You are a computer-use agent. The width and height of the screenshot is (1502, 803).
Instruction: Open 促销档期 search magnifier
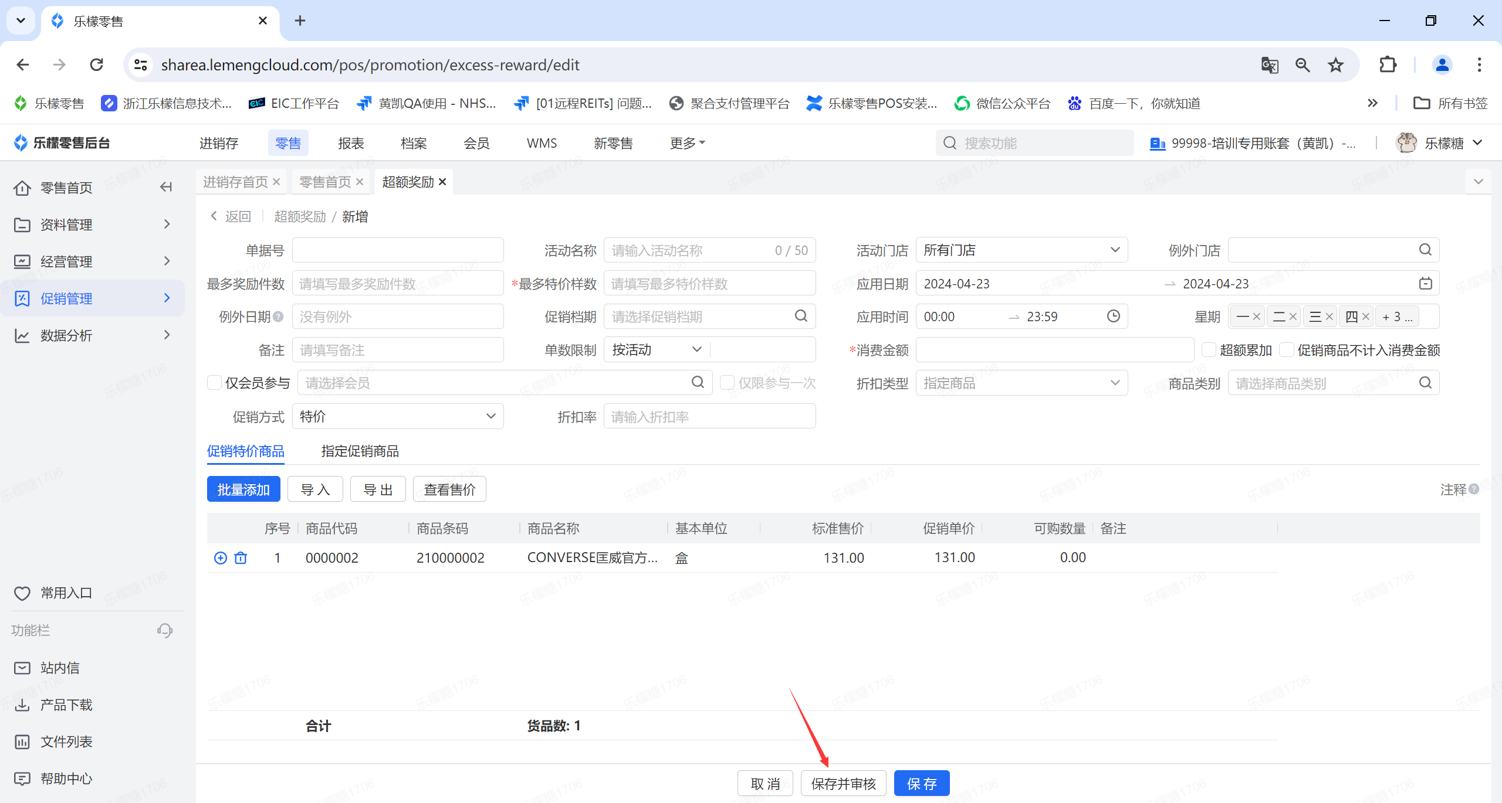coord(801,317)
